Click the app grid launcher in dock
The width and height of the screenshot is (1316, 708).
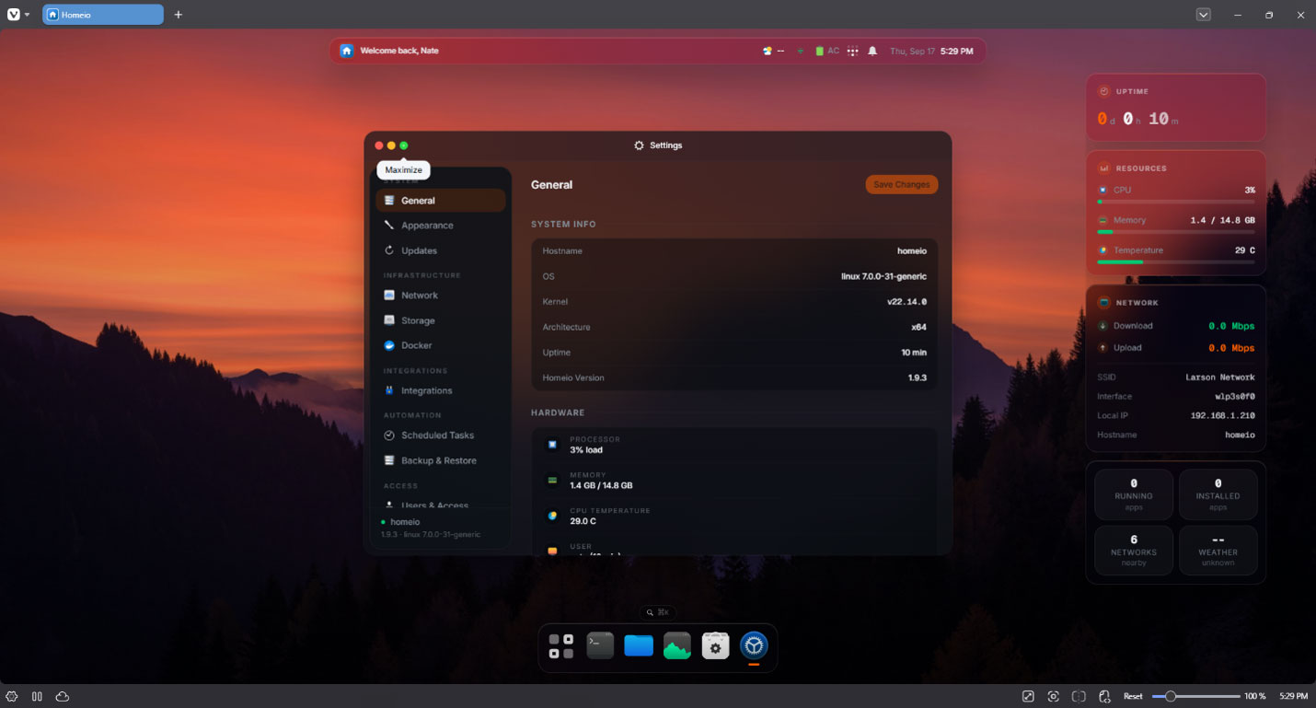click(x=561, y=645)
